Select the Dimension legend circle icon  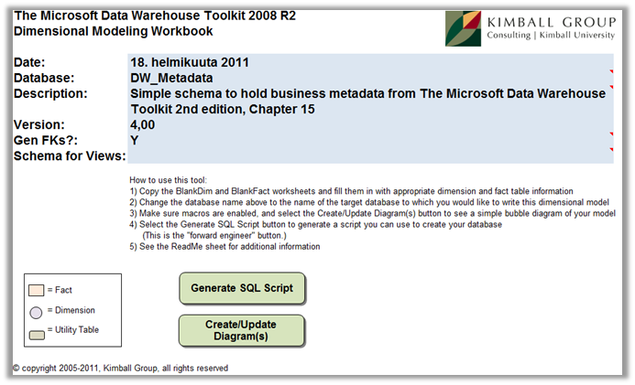35,310
